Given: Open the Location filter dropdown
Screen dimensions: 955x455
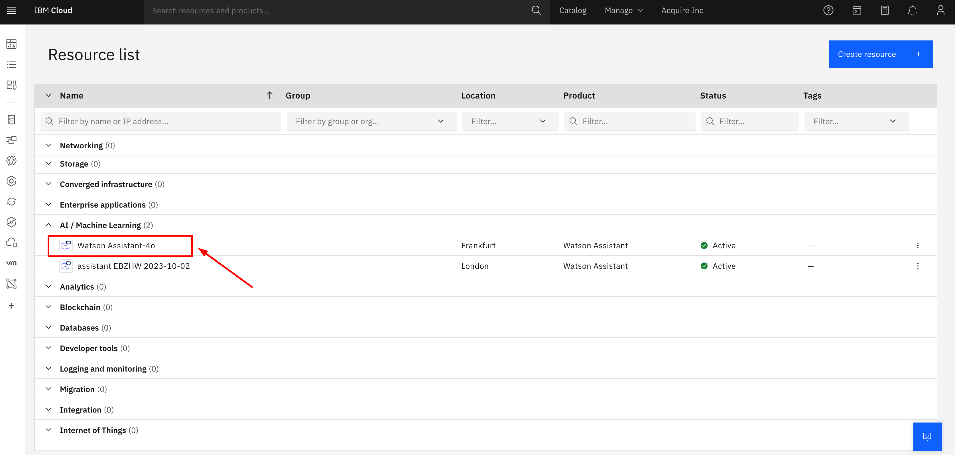Looking at the screenshot, I should [x=510, y=121].
